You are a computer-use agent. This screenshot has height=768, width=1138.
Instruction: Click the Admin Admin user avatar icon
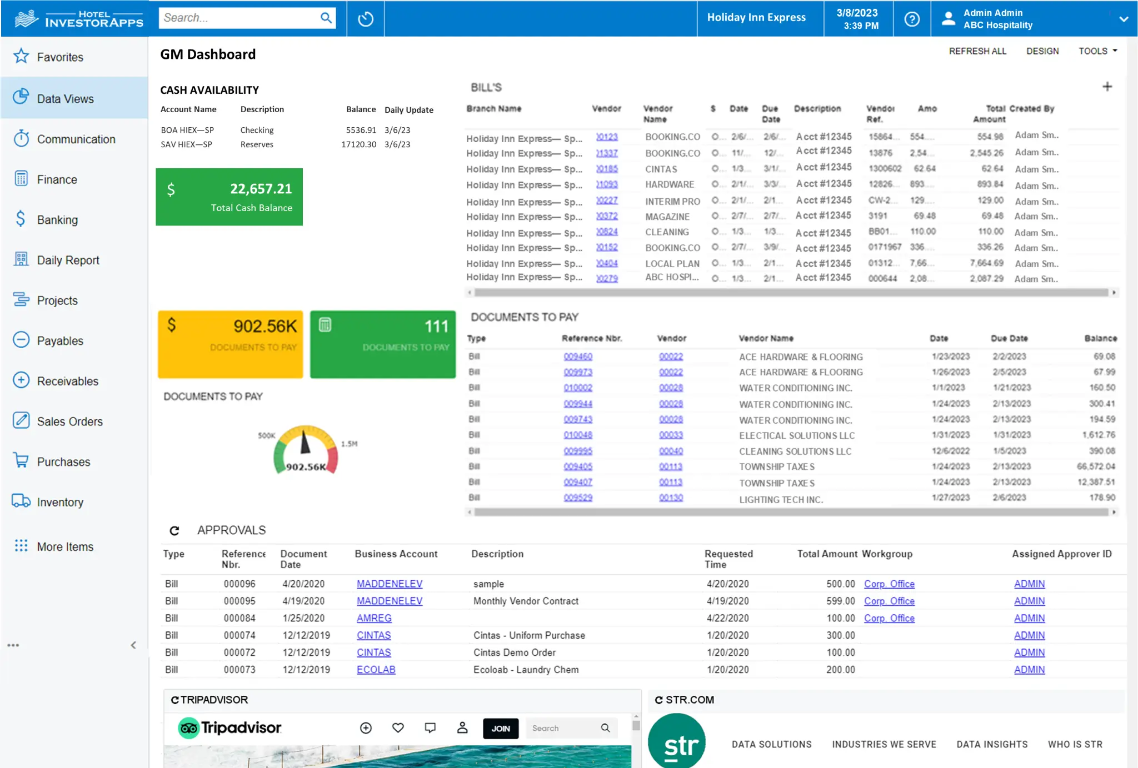coord(949,18)
